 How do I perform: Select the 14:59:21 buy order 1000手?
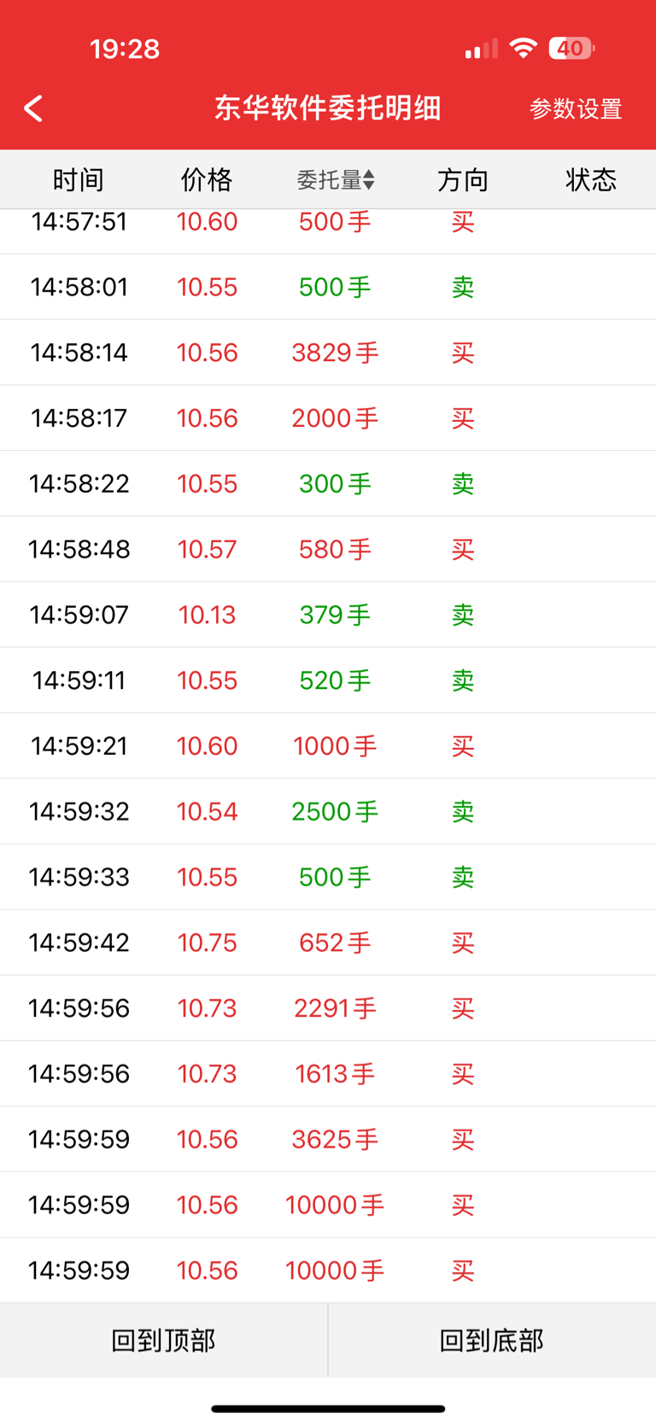(328, 745)
